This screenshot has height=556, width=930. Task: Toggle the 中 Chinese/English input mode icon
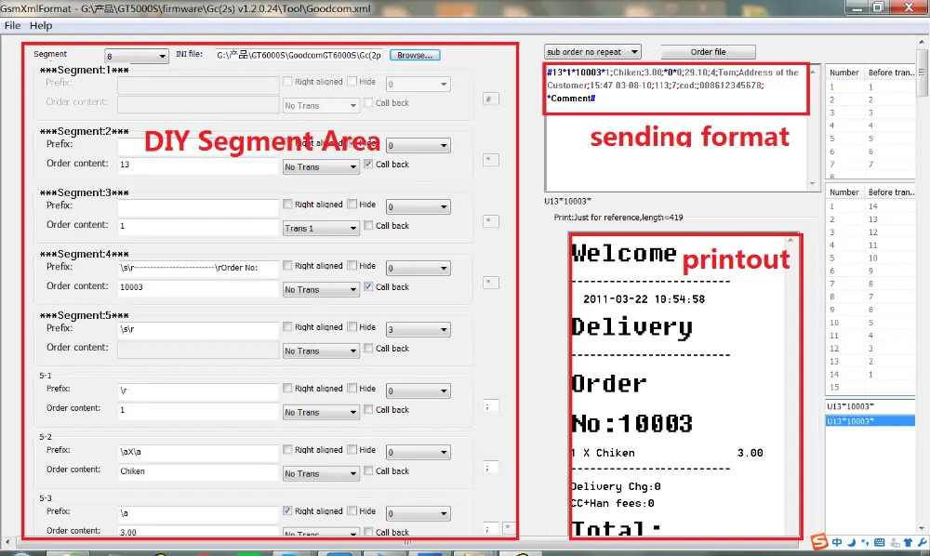pos(836,542)
